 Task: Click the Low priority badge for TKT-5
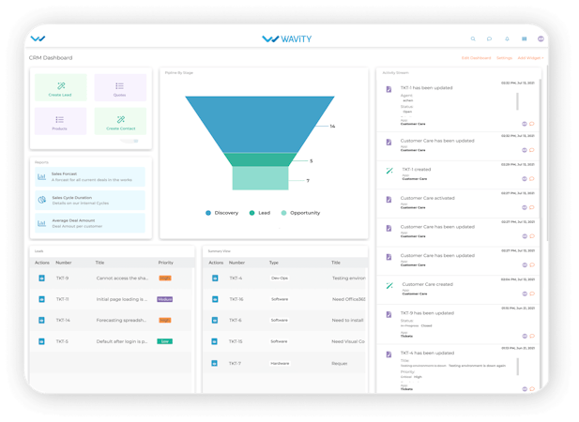(164, 341)
